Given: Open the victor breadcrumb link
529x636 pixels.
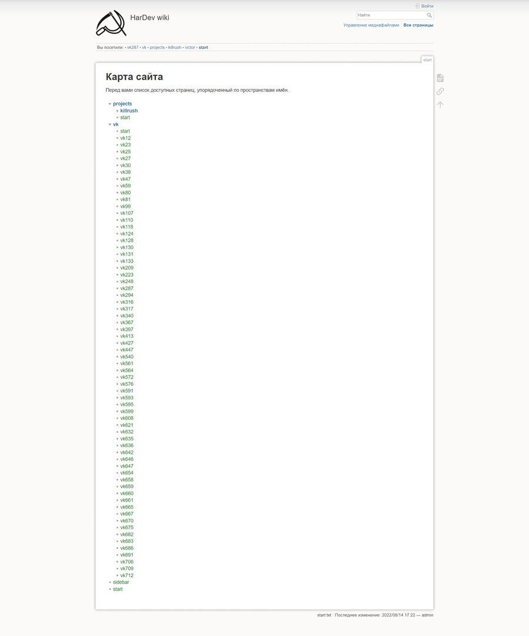Looking at the screenshot, I should point(190,48).
